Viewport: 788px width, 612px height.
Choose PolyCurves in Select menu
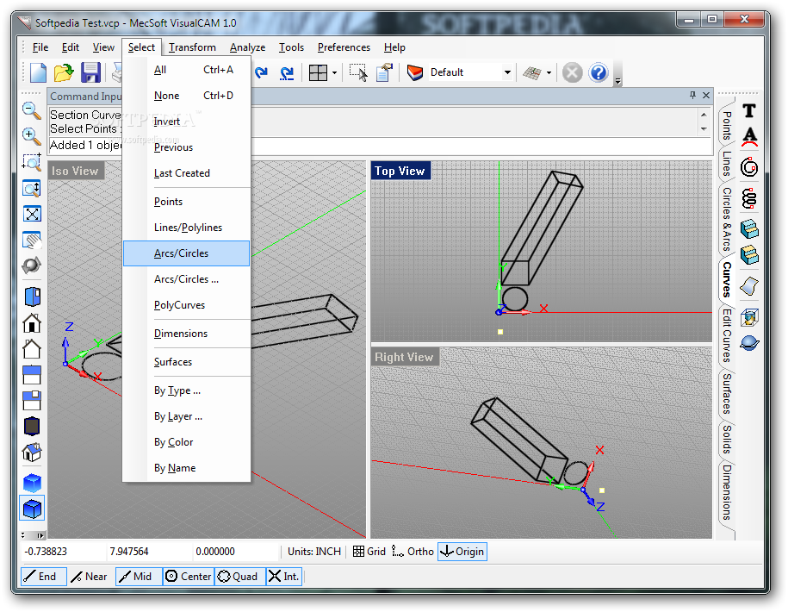click(x=186, y=305)
